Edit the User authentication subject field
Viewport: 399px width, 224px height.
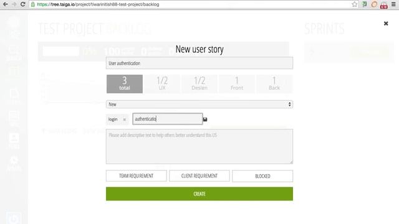(199, 63)
